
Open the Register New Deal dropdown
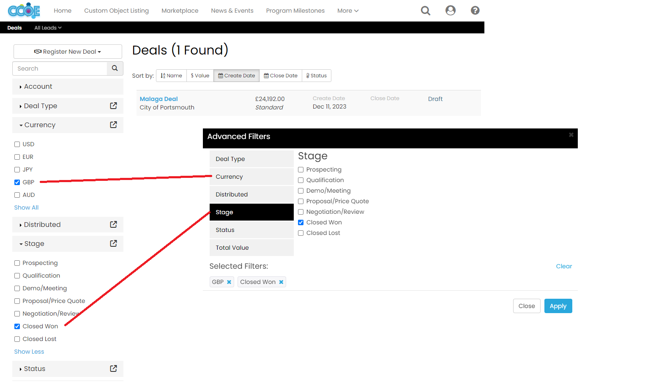point(68,52)
